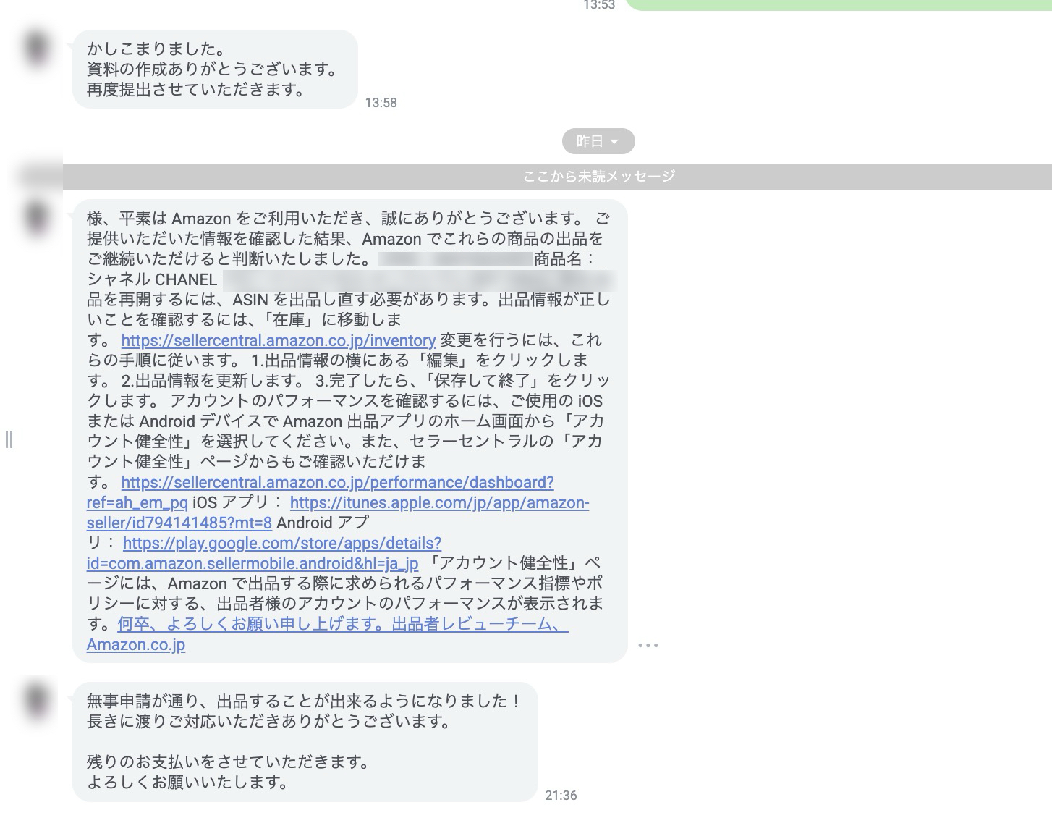Open the itunes.apple.com Amazon seller app link
1052x818 pixels.
(x=338, y=513)
